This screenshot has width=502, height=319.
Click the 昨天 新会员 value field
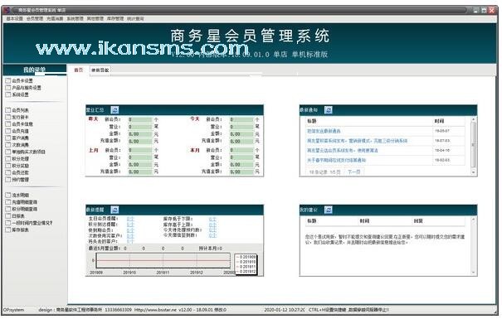(x=140, y=119)
